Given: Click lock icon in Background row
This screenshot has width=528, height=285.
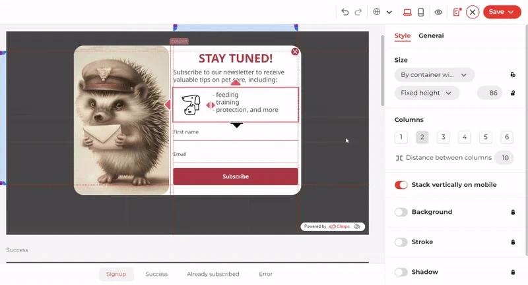Looking at the screenshot, I should pyautogui.click(x=513, y=212).
